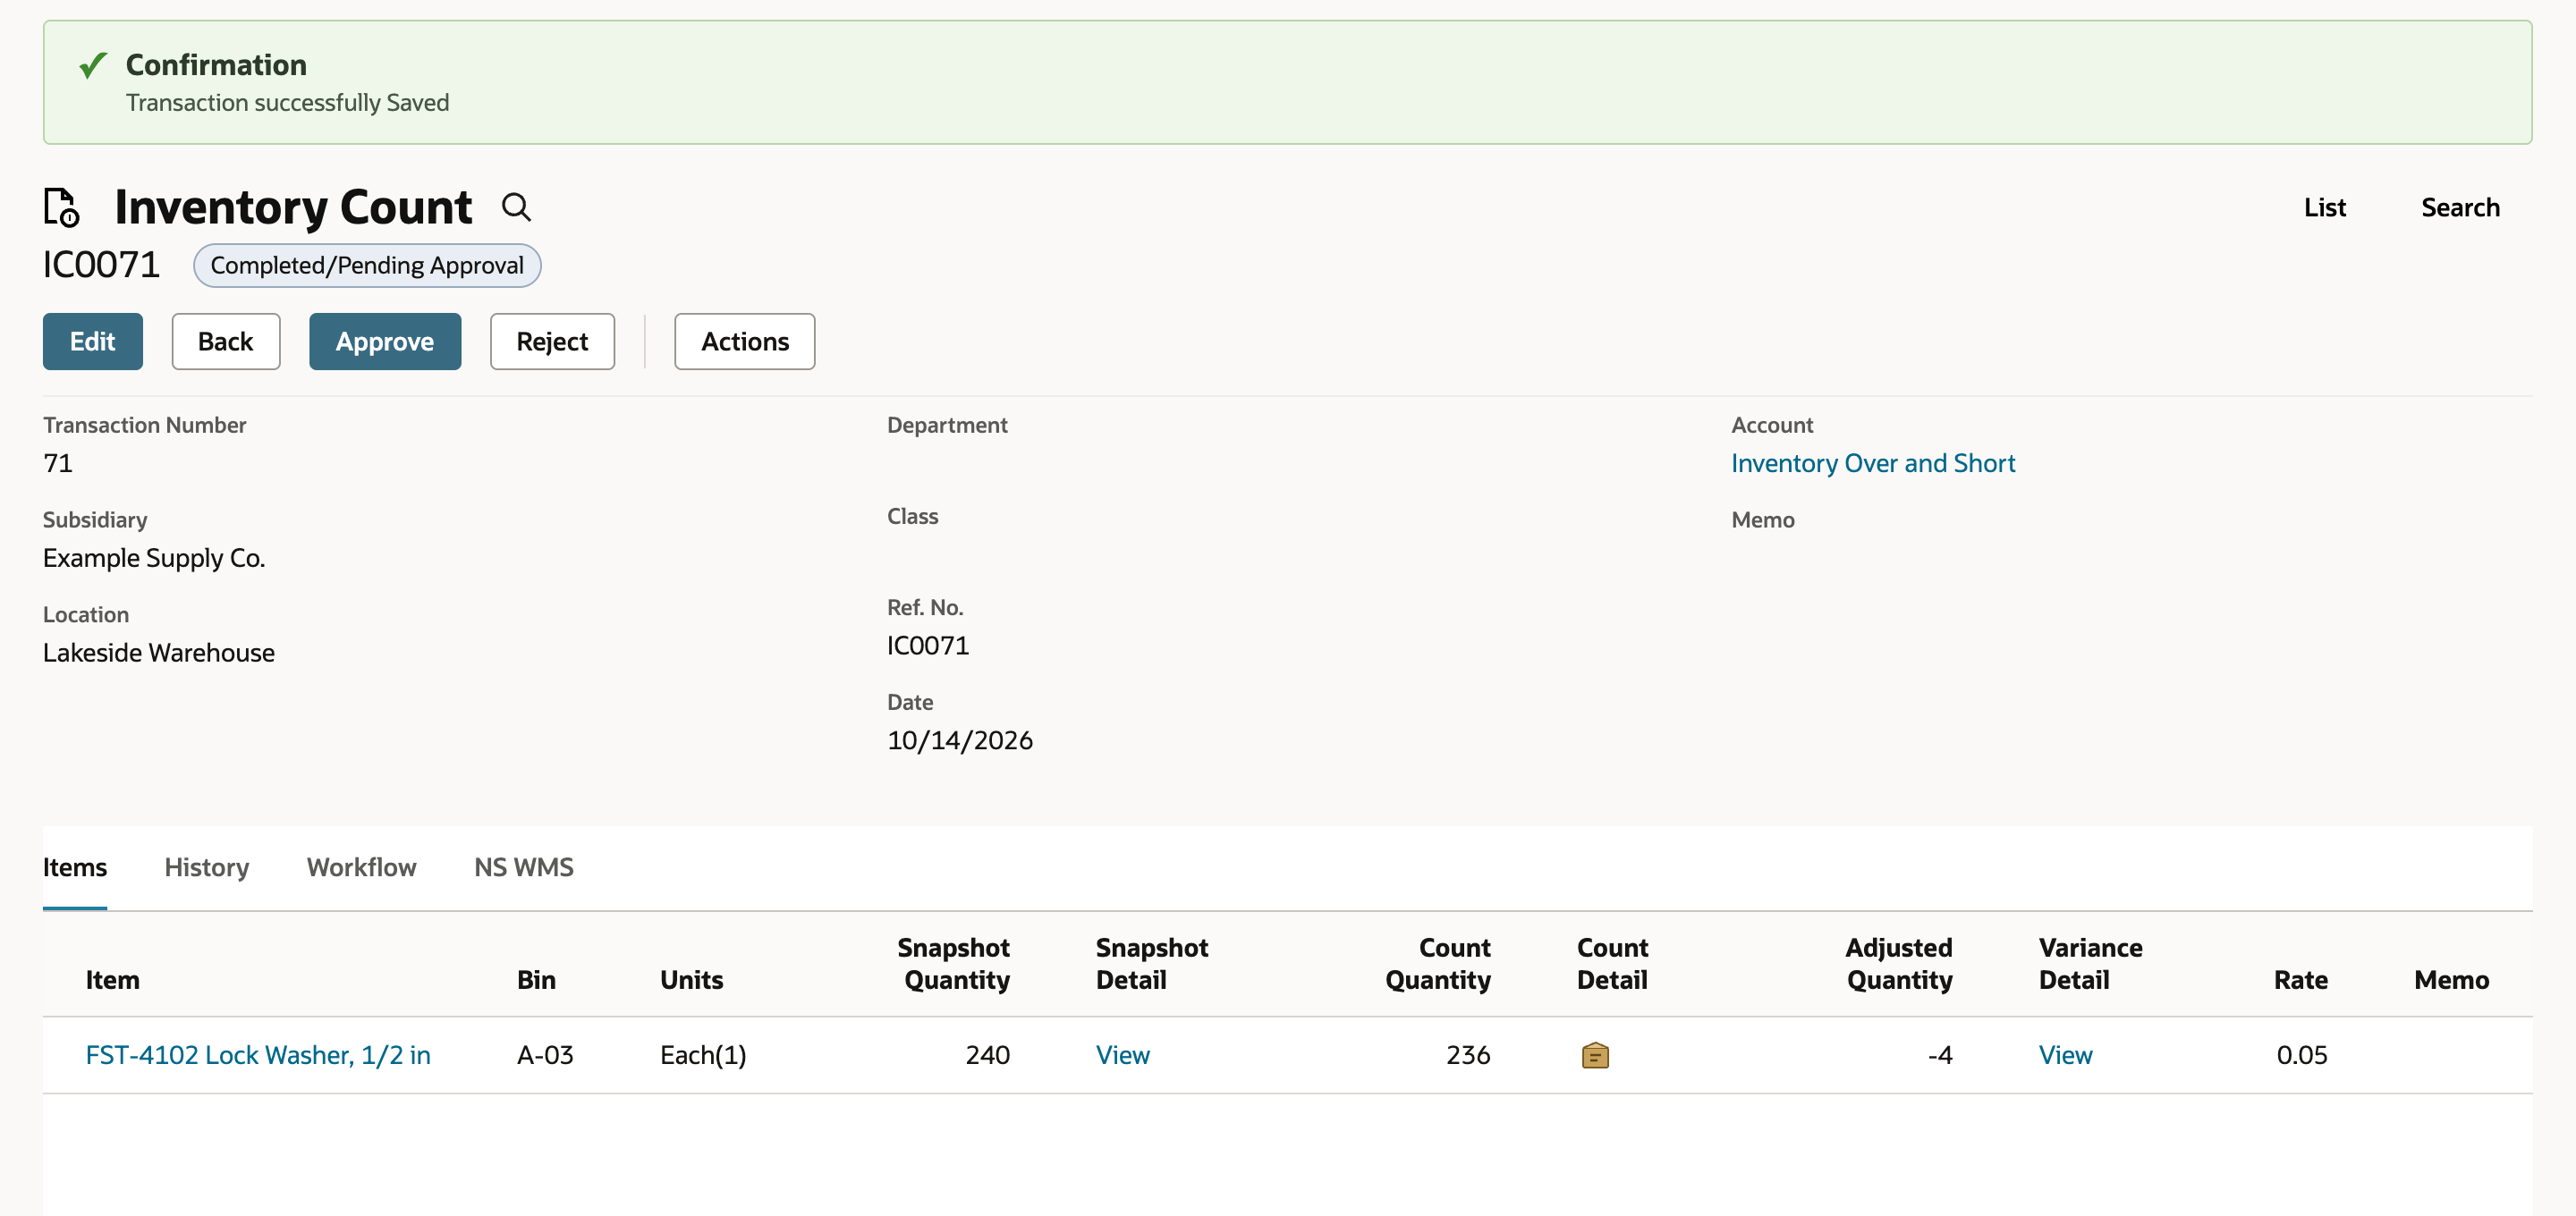
Task: Click the Item column header
Action: [x=112, y=980]
